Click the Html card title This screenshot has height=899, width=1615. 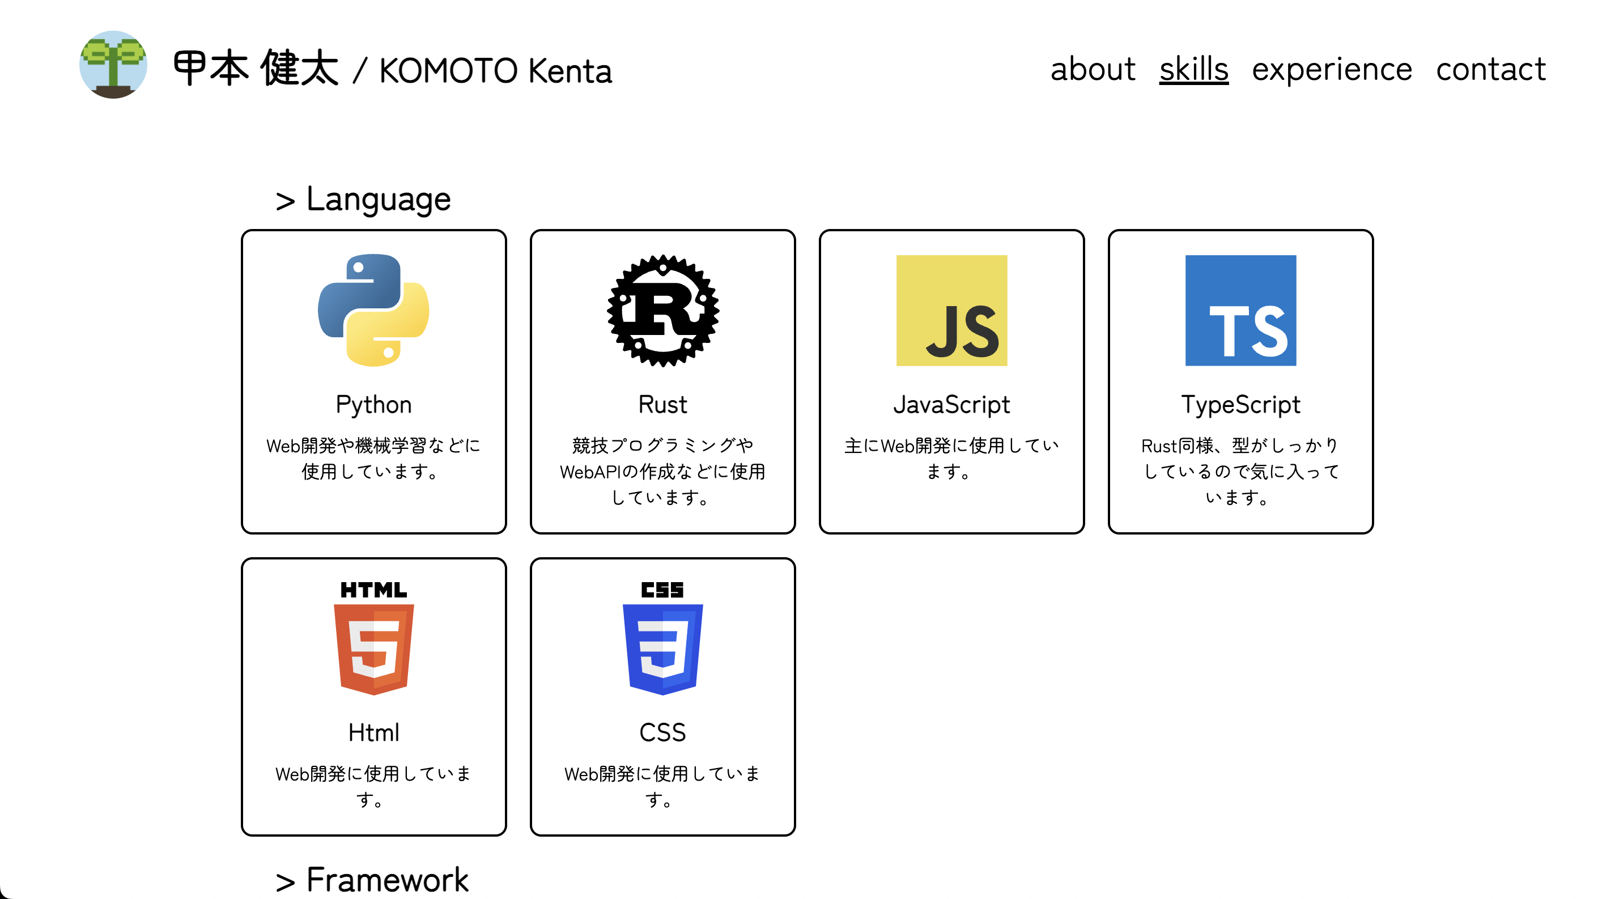pyautogui.click(x=373, y=732)
